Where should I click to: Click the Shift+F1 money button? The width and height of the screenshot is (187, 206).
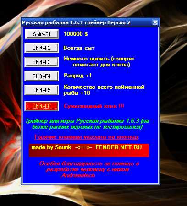pos(42,34)
